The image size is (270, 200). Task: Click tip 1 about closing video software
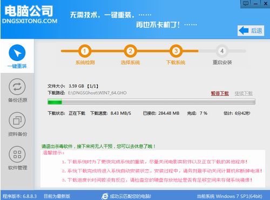154,162
